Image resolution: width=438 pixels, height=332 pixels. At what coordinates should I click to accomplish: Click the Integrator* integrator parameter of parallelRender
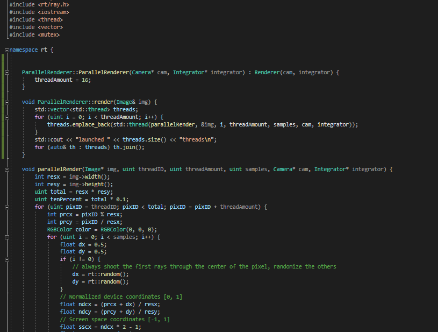coord(349,169)
